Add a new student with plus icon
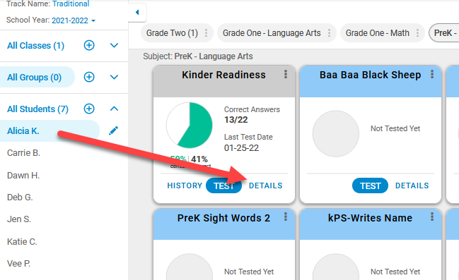This screenshot has width=459, height=280. point(89,109)
